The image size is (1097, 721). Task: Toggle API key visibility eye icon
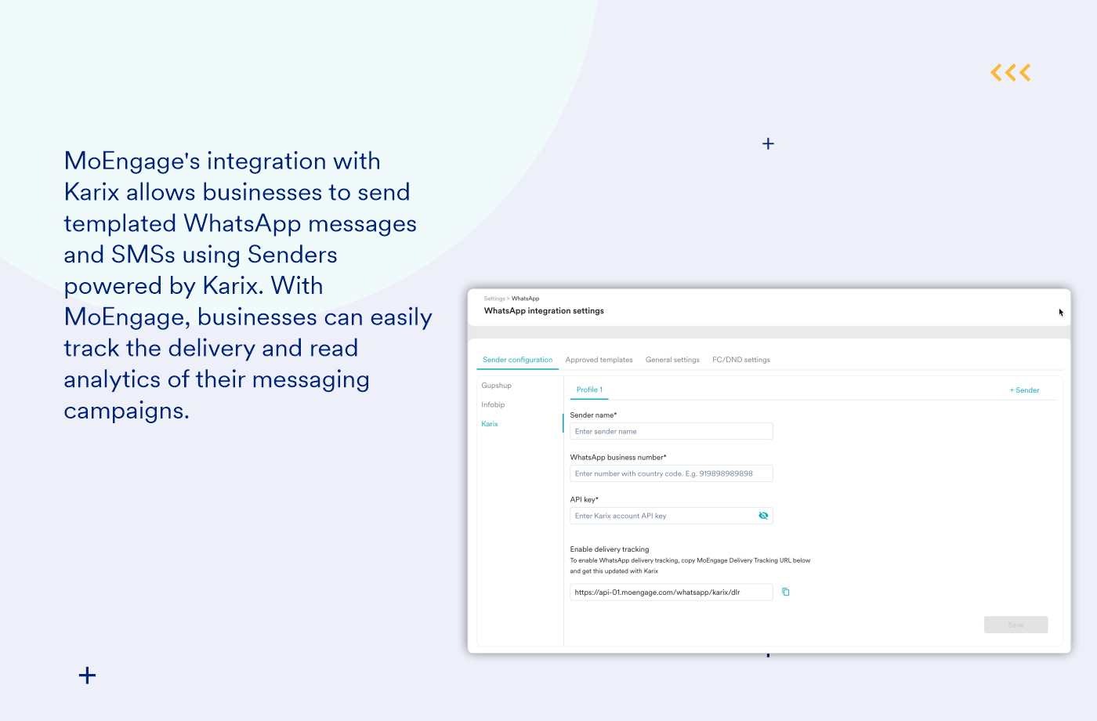pyautogui.click(x=763, y=516)
